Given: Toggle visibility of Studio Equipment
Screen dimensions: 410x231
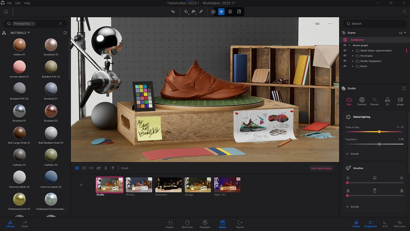Looking at the screenshot, I should (x=345, y=61).
